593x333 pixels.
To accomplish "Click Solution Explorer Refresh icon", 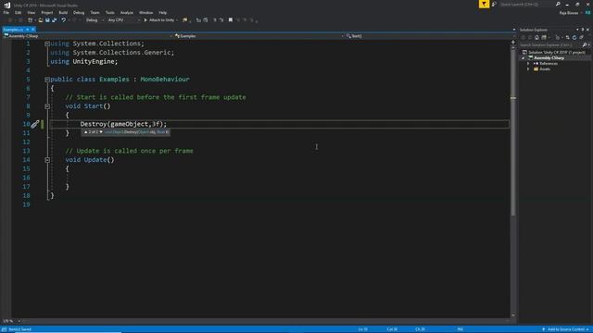I will coord(574,37).
